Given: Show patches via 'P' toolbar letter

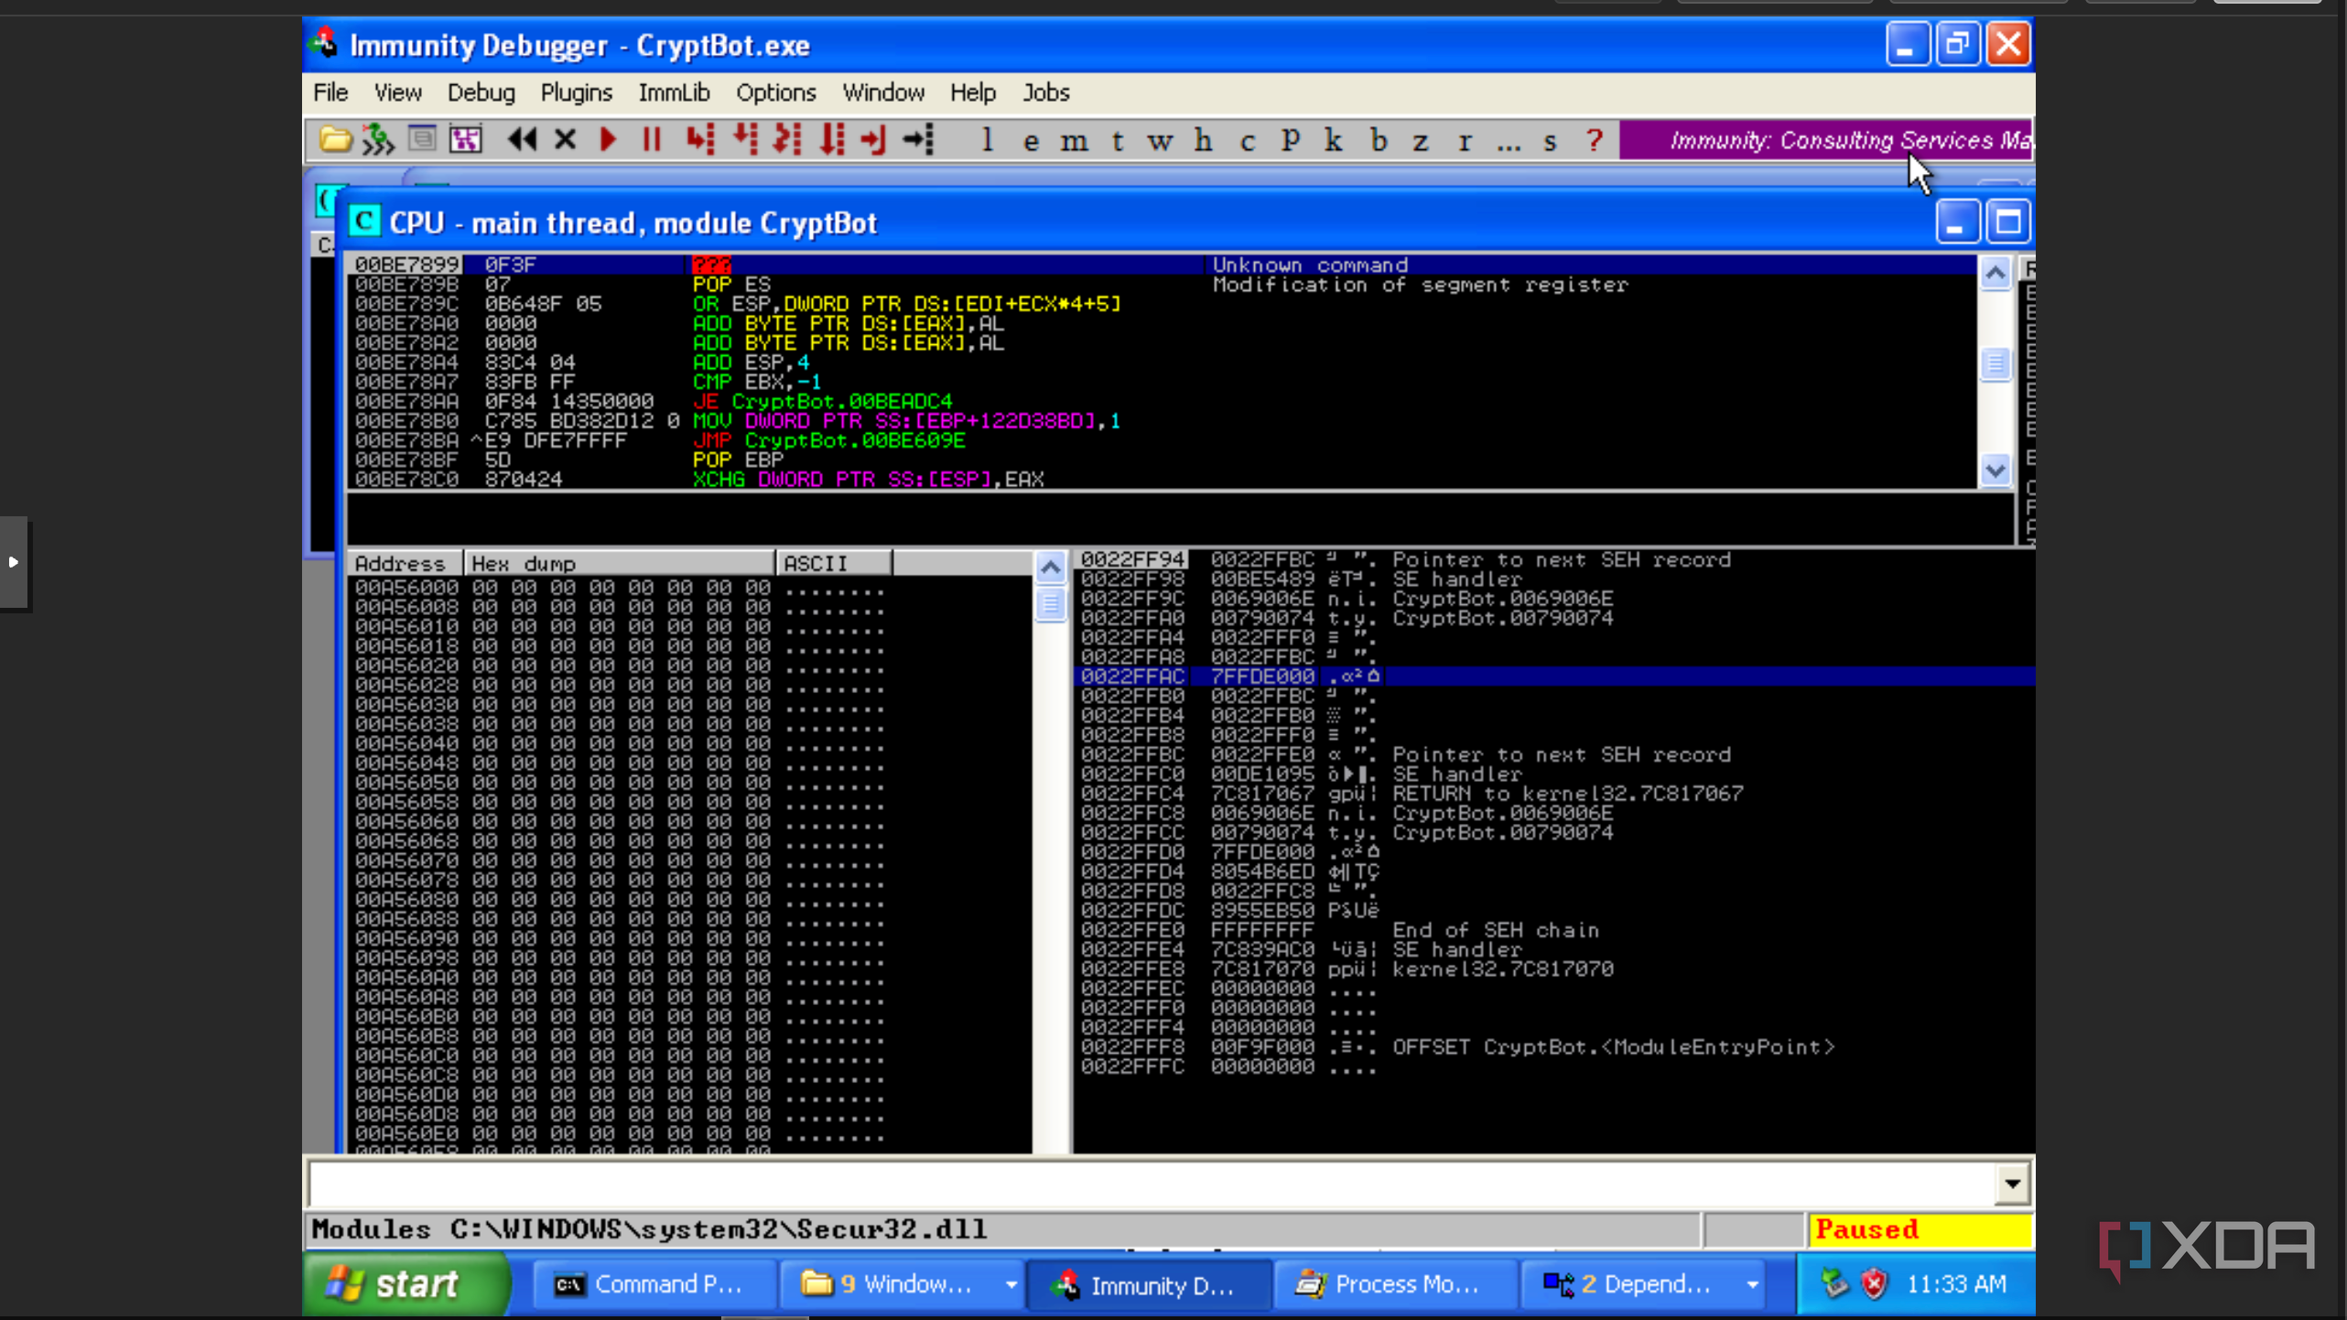Looking at the screenshot, I should [1291, 140].
